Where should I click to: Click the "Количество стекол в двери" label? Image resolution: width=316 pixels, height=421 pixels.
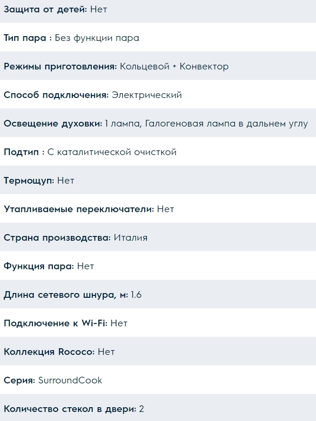[x=70, y=409]
